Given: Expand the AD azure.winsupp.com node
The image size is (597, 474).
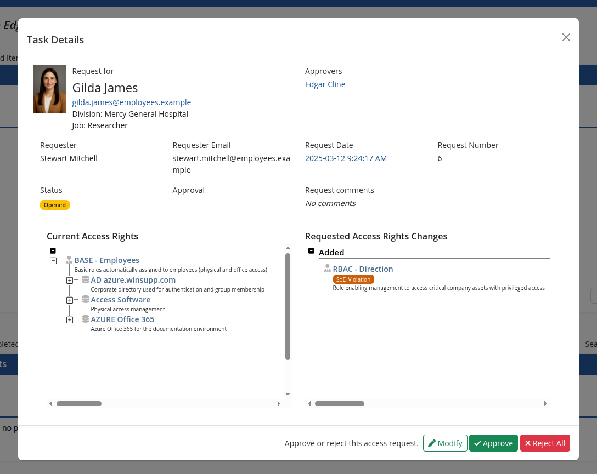Looking at the screenshot, I should pos(70,281).
